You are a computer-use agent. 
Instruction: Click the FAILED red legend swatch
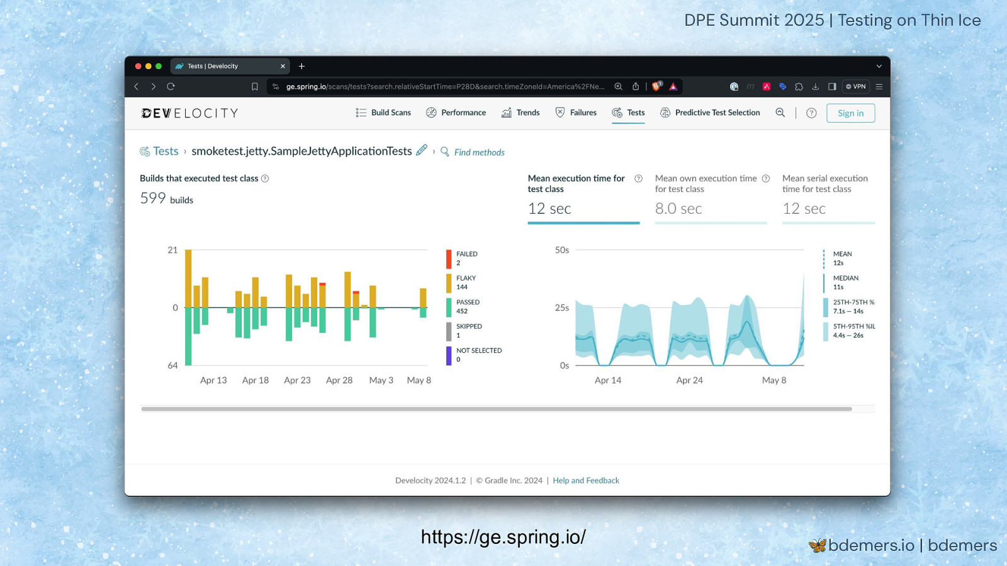pos(449,258)
